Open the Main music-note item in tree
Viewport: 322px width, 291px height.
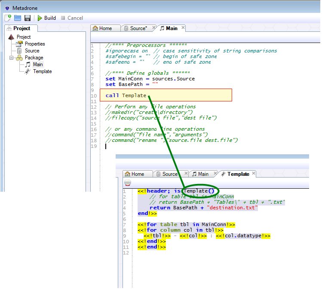pos(38,64)
